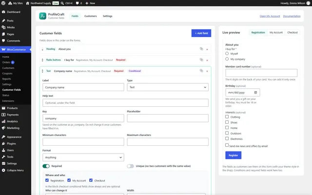
Task: Click the comments bubble in admin bar
Action: tap(78, 3)
